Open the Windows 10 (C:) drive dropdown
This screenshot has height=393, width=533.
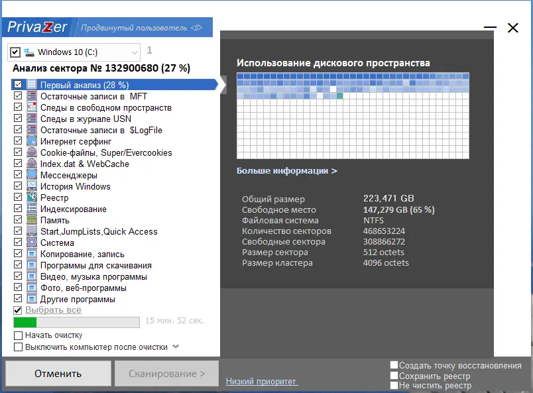[135, 52]
